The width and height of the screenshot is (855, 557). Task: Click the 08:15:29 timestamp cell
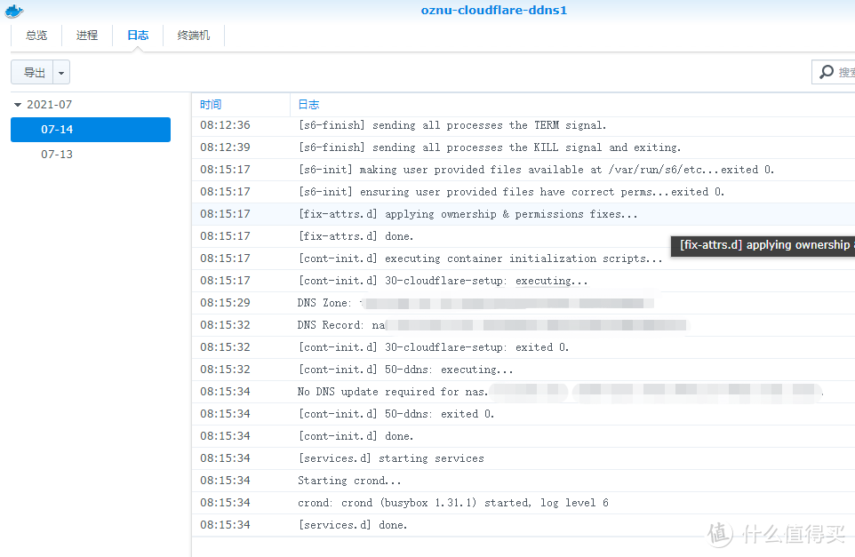225,303
